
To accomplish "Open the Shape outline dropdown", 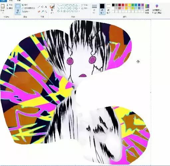I will click(85, 5).
